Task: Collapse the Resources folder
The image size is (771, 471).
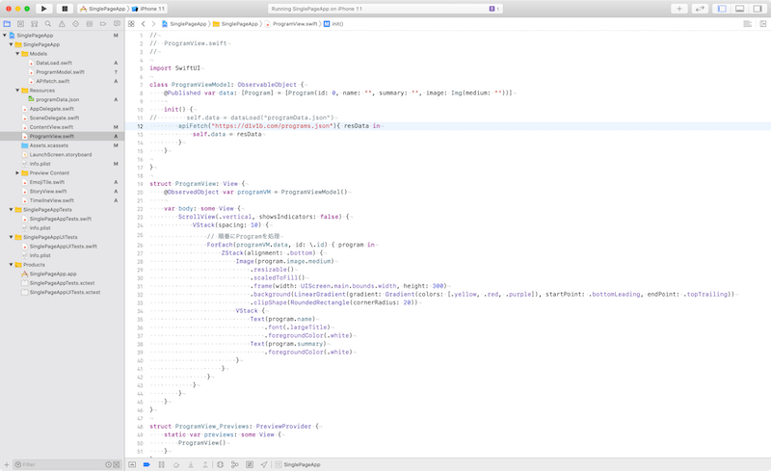Action: point(17,91)
